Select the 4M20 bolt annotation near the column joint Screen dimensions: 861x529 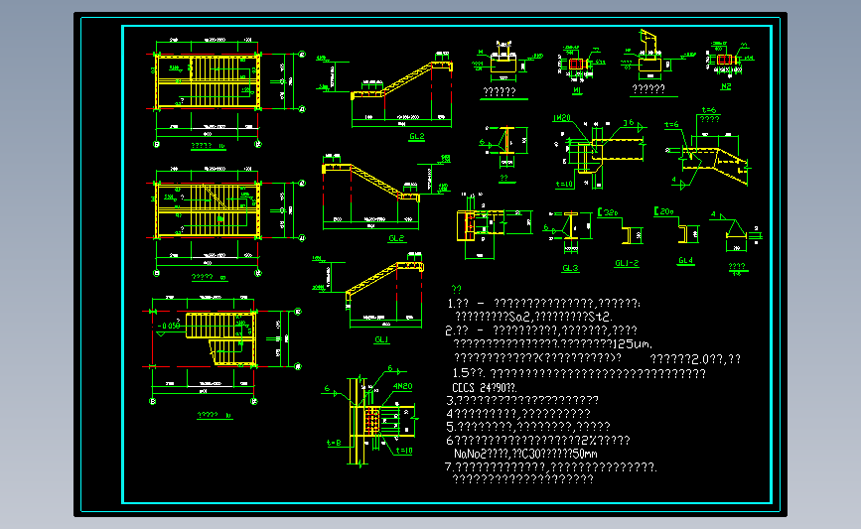pyautogui.click(x=402, y=386)
